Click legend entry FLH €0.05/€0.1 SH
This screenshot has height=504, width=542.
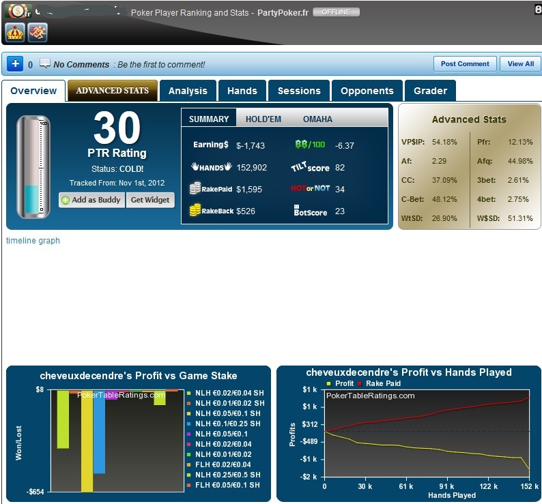227,485
